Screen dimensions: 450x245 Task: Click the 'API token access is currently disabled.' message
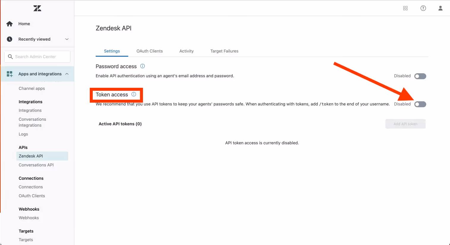262,143
